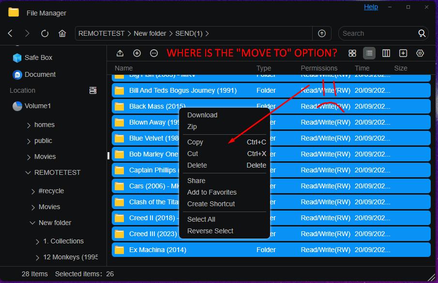Click Create Shortcut menu entry

(x=225, y=204)
